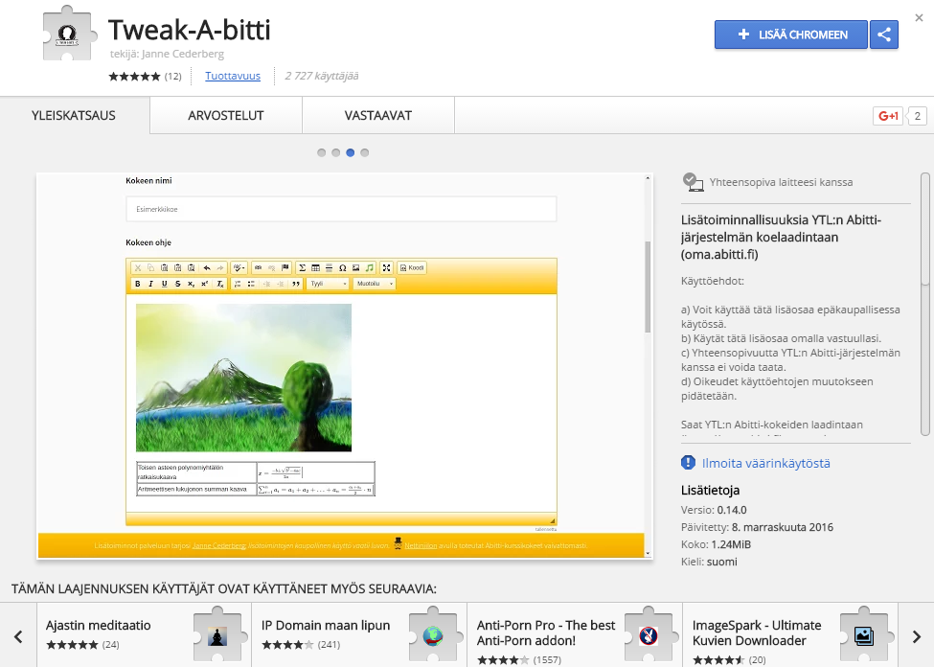
Task: Click the Italic icon in preview editor
Action: 150,284
